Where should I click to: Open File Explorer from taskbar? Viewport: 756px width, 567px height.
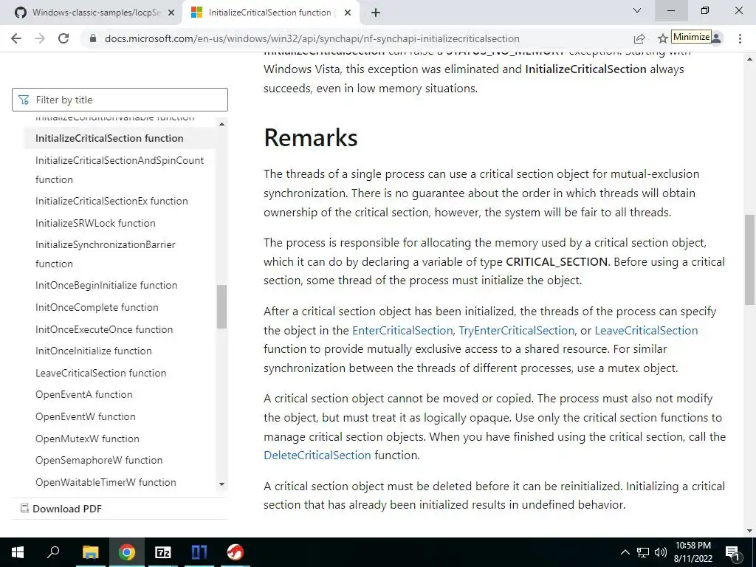pos(90,552)
